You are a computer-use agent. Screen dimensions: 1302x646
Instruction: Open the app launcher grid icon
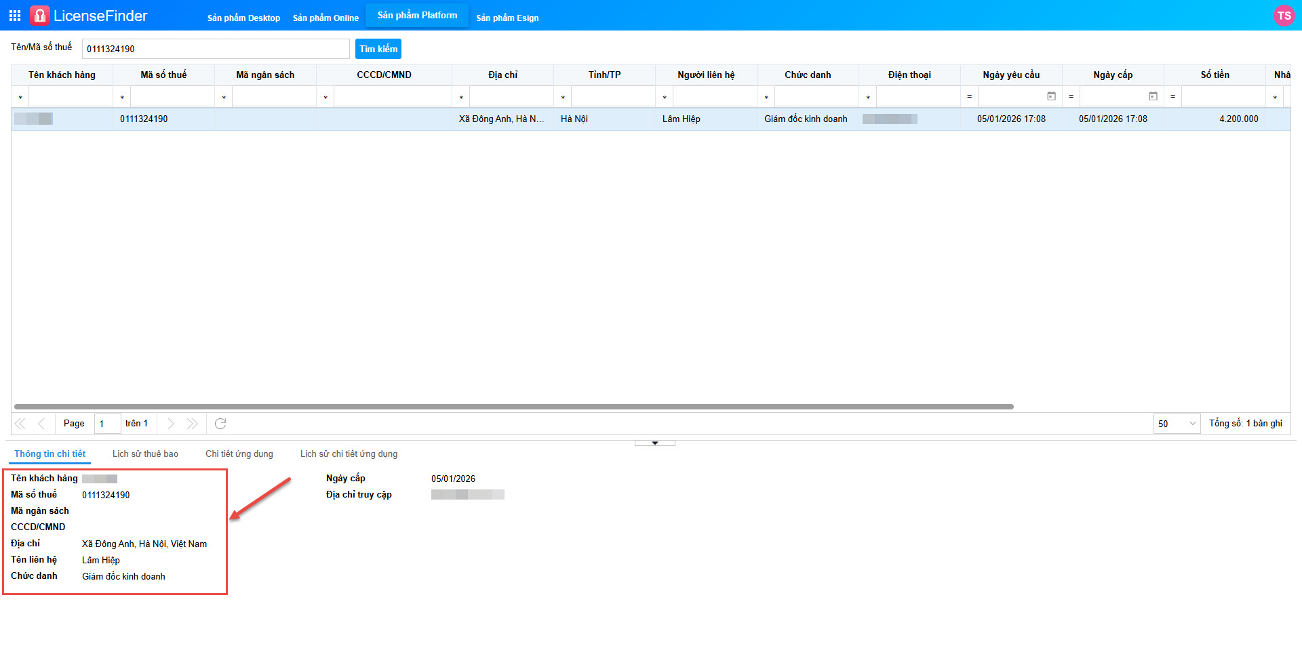[x=15, y=16]
